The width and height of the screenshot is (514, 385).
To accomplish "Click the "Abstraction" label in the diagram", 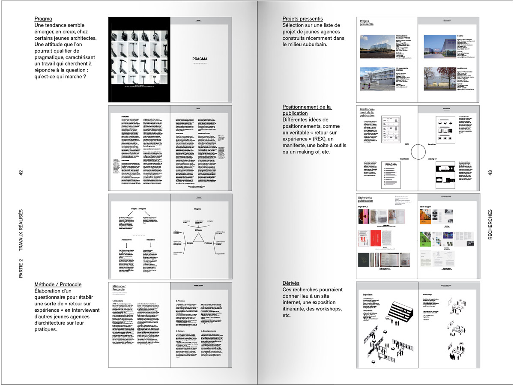I will [x=127, y=240].
